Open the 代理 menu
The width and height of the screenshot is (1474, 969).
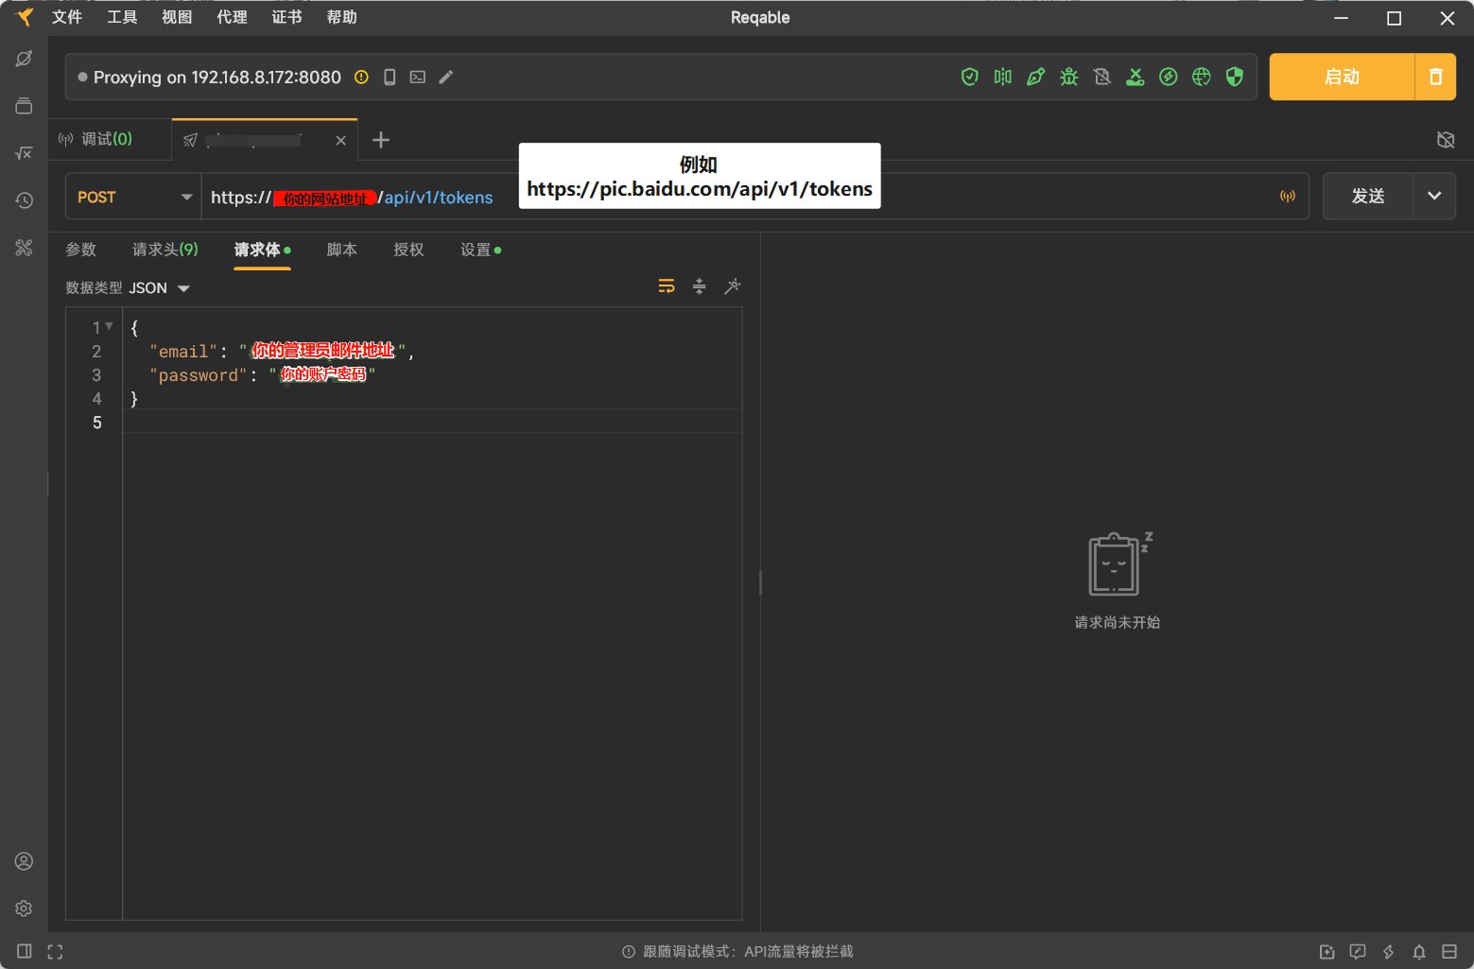pyautogui.click(x=232, y=17)
